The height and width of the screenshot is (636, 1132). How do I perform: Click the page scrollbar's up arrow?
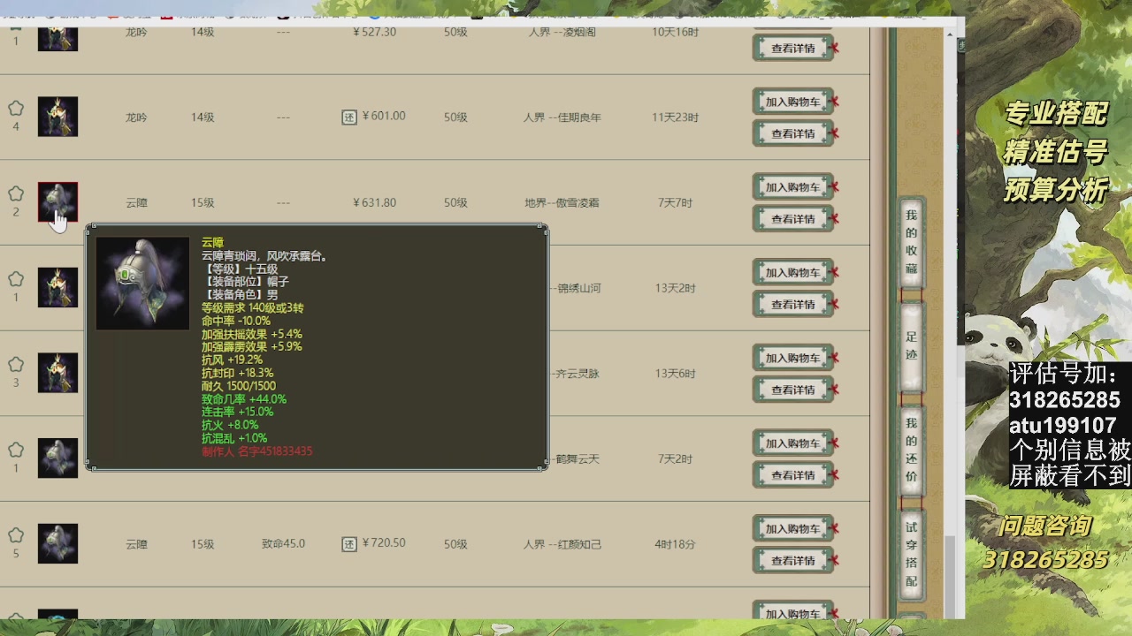point(950,36)
